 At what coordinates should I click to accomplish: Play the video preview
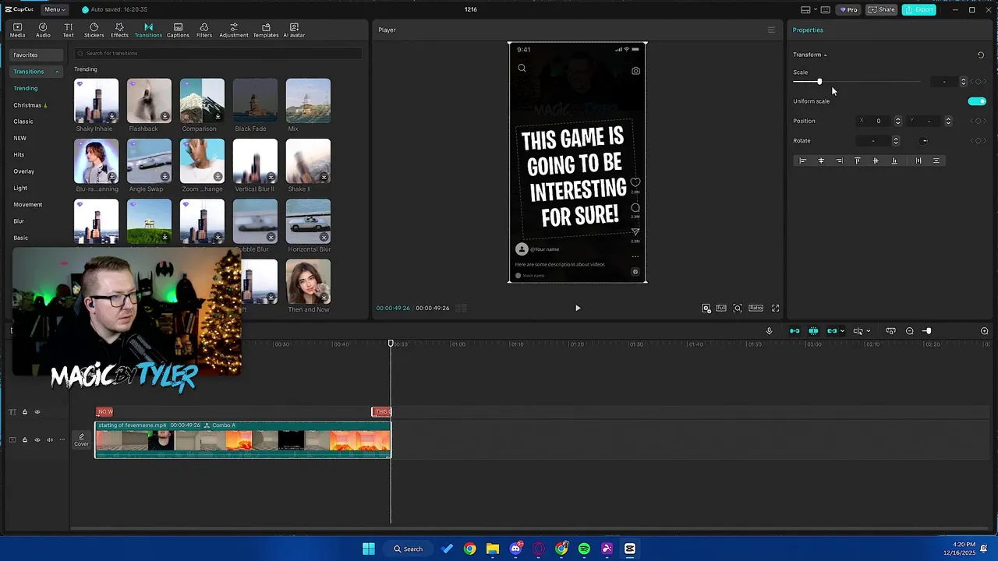[x=578, y=308]
